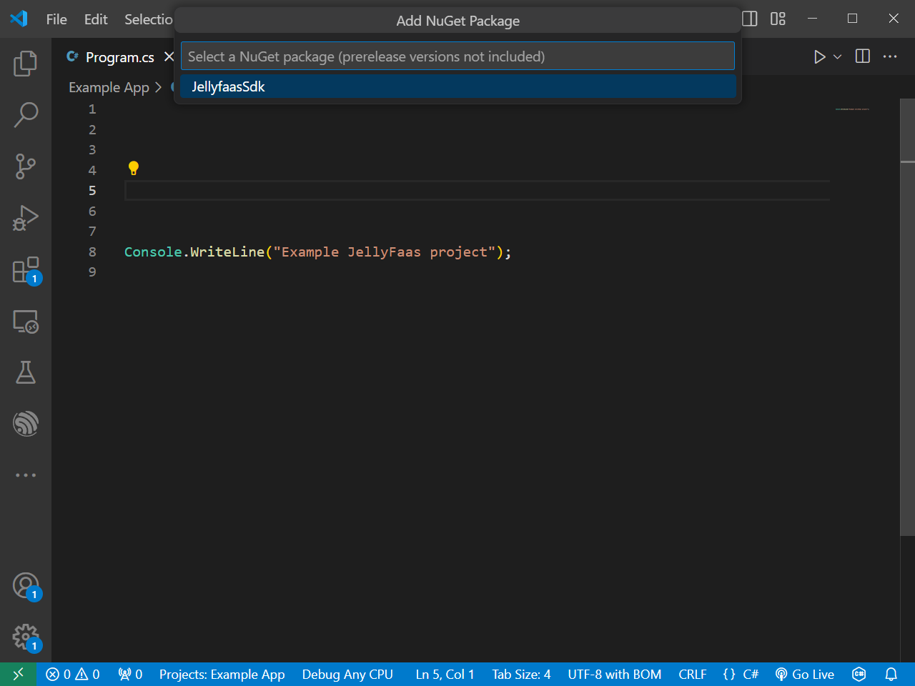The width and height of the screenshot is (915, 686).
Task: Go to line via Ln 5, Col 1
Action: 445,674
